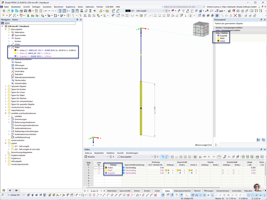Click the Excel export icon in table toolbar
Screen dimensions: 267x200
[243, 157]
